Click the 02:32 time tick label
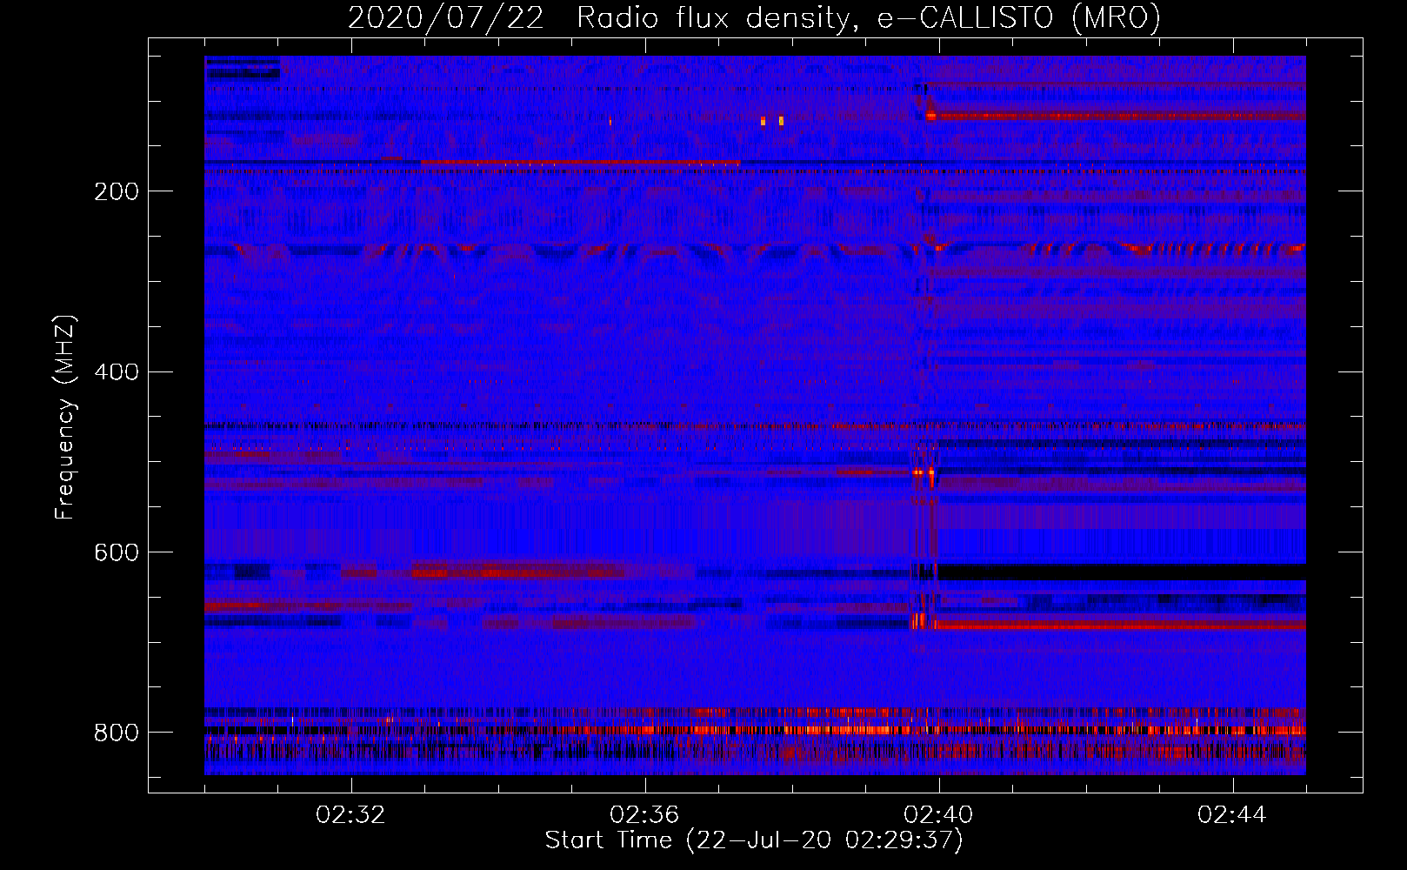 click(350, 815)
